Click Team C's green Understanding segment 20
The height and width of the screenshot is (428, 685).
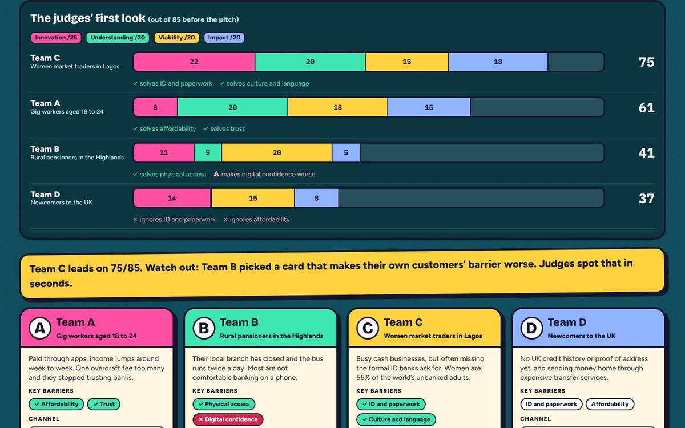310,62
